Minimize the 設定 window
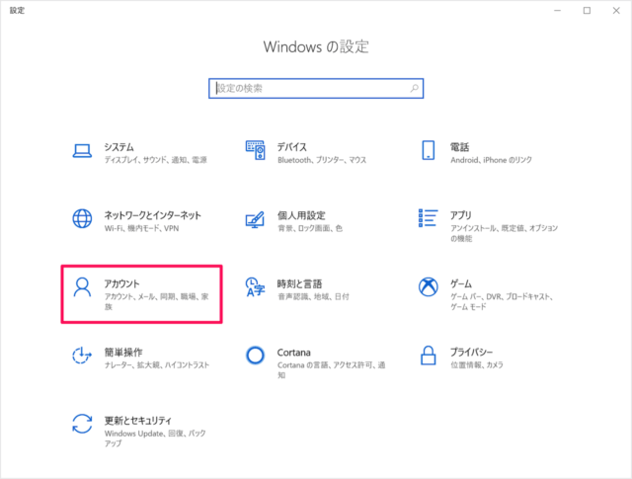This screenshot has height=479, width=632. pyautogui.click(x=557, y=11)
